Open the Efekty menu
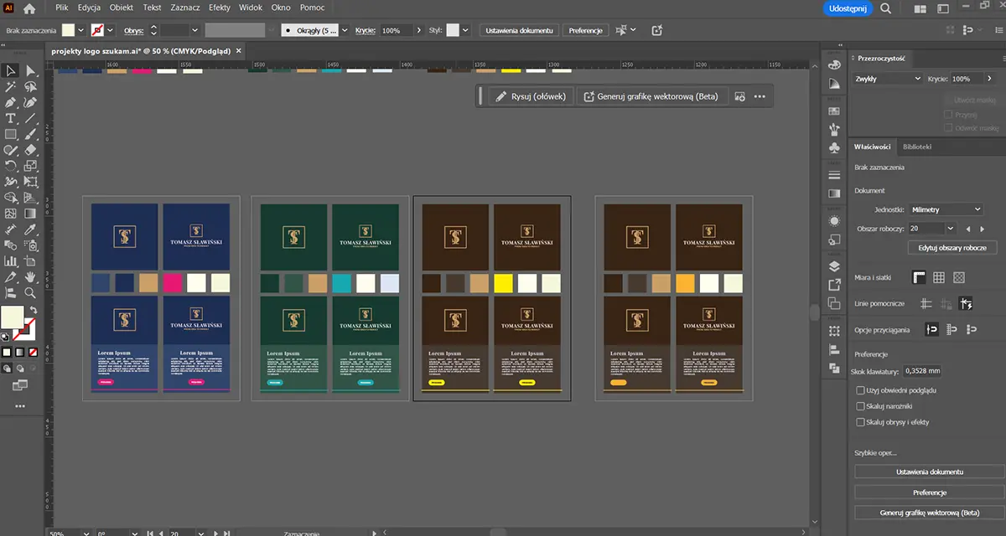Screen dimensions: 1006x536 [x=220, y=7]
